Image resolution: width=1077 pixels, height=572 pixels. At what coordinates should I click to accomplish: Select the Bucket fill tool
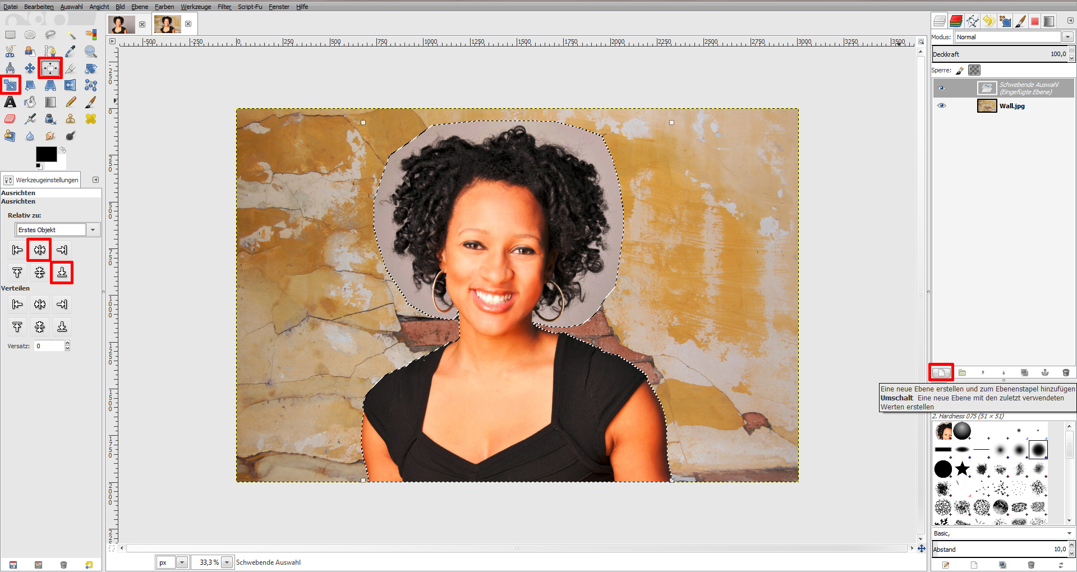(30, 102)
